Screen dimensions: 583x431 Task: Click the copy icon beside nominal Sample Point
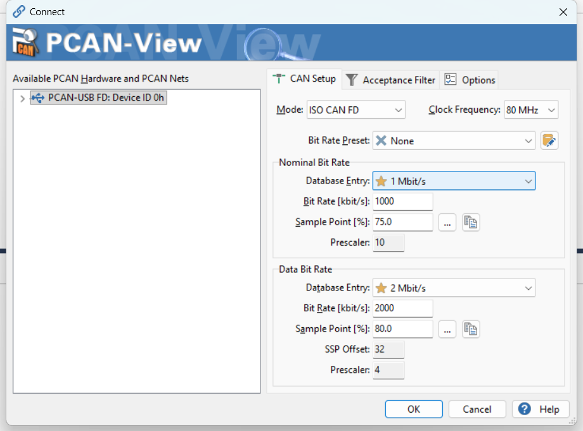pyautogui.click(x=470, y=222)
